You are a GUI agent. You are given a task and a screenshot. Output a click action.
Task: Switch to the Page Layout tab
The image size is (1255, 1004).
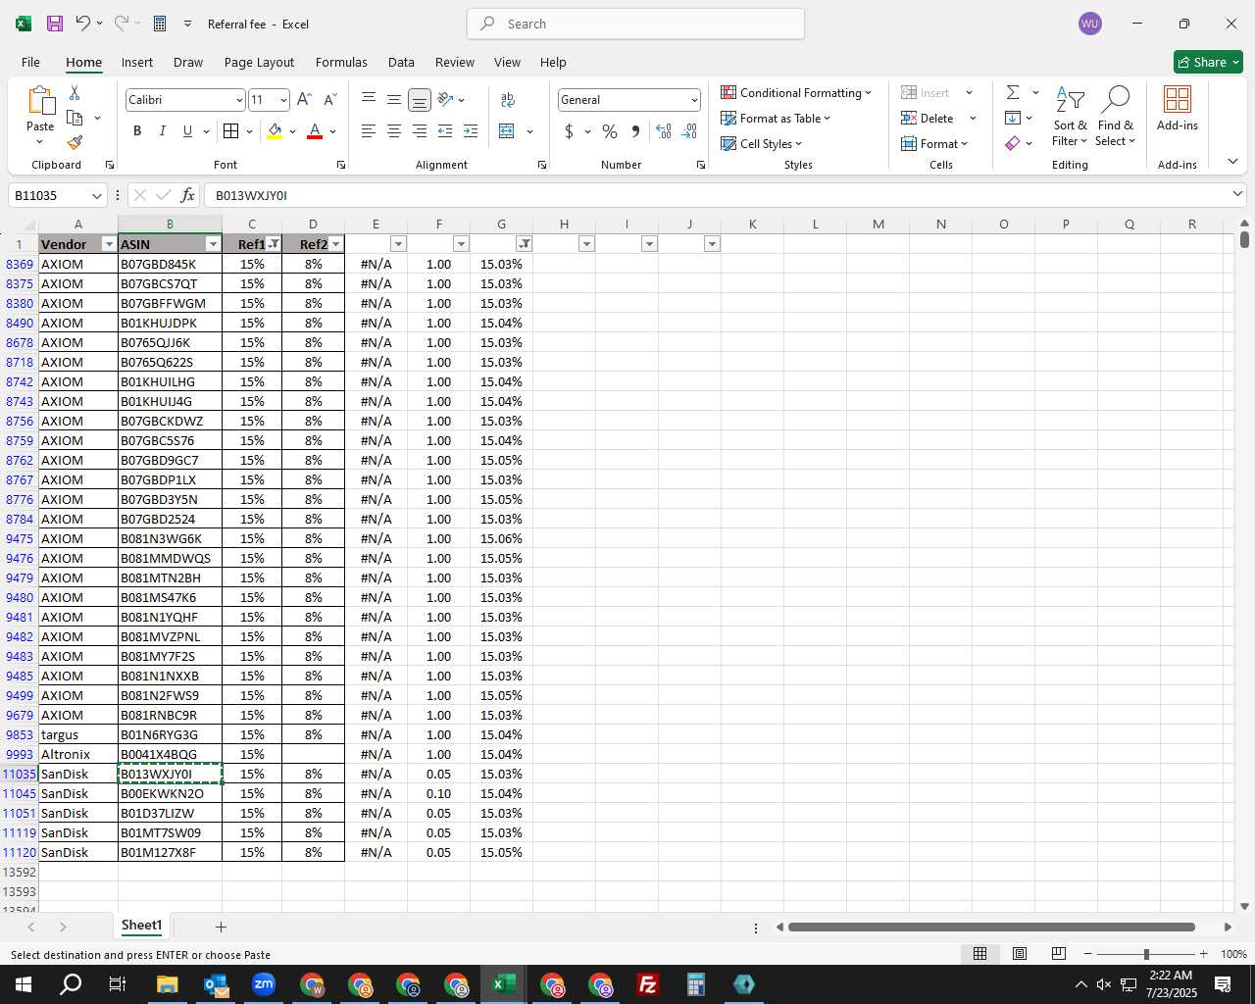(x=259, y=62)
